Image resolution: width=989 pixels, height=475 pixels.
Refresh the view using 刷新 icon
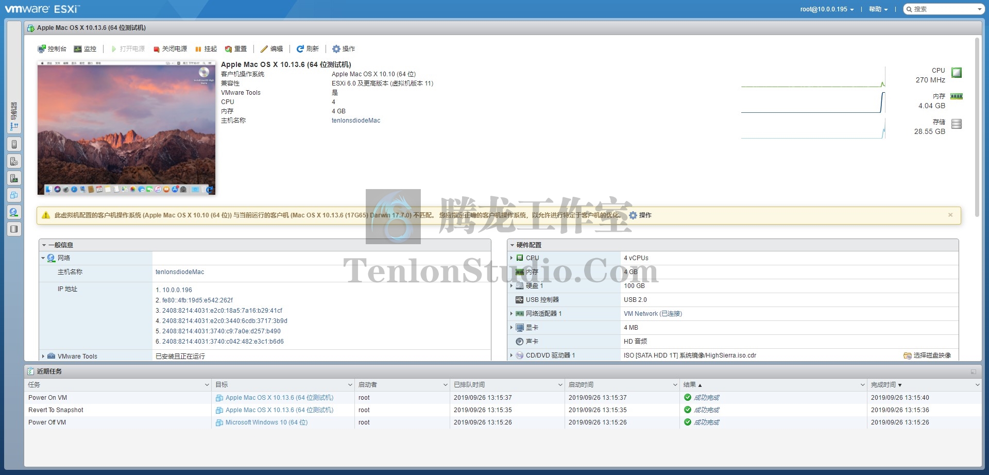[308, 48]
